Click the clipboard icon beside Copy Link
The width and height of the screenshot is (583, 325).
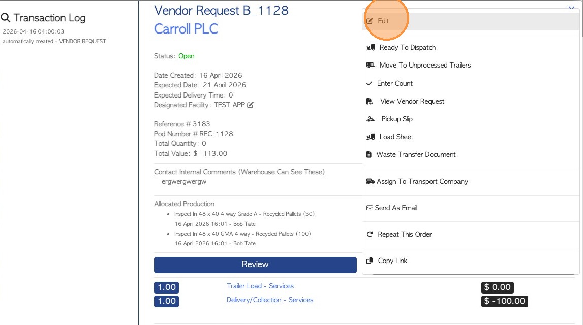(370, 261)
